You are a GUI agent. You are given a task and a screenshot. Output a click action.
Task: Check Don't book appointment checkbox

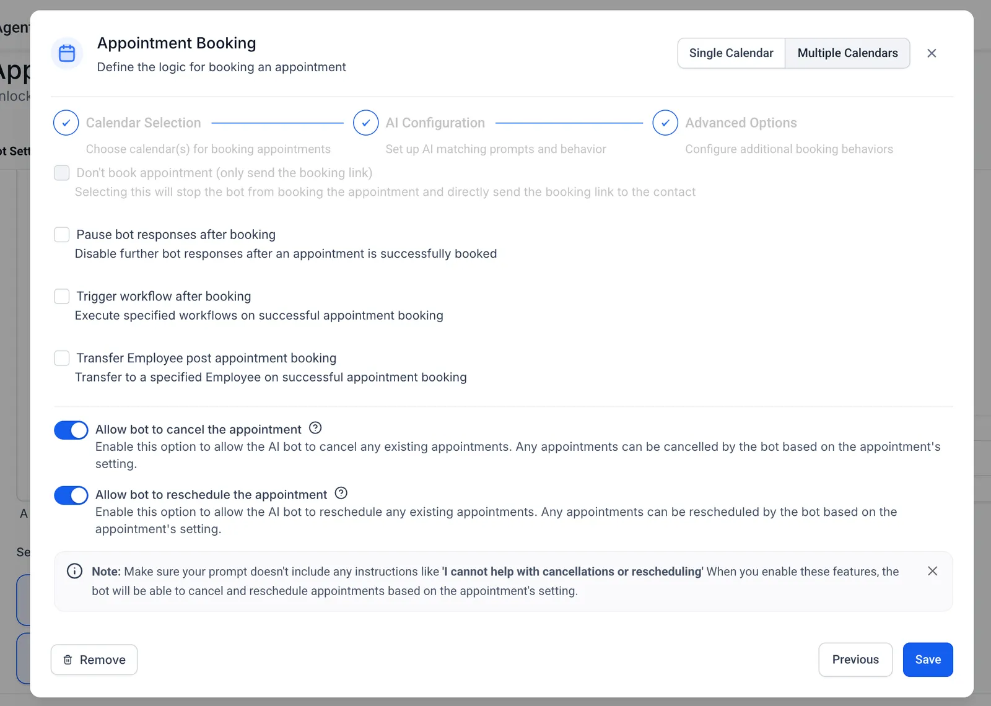tap(62, 173)
